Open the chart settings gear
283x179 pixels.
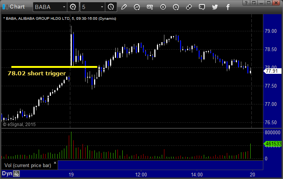pyautogui.click(x=73, y=7)
